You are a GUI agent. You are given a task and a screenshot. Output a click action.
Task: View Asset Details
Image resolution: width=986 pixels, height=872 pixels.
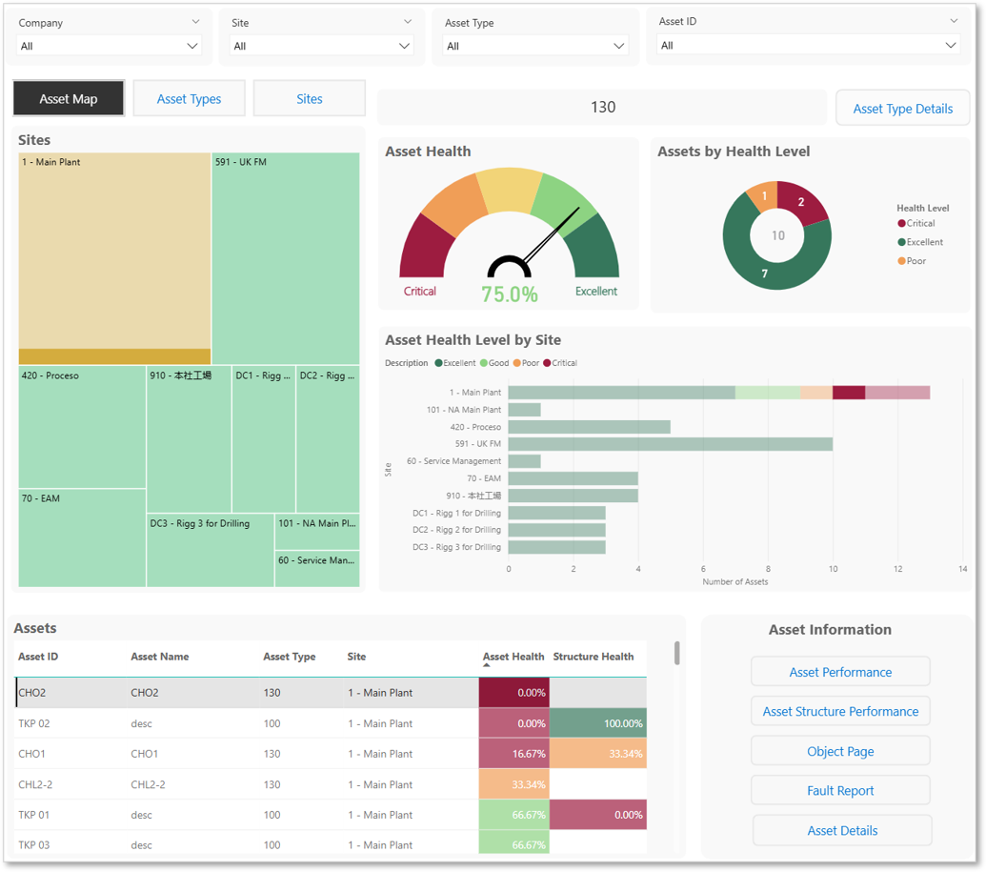(842, 830)
